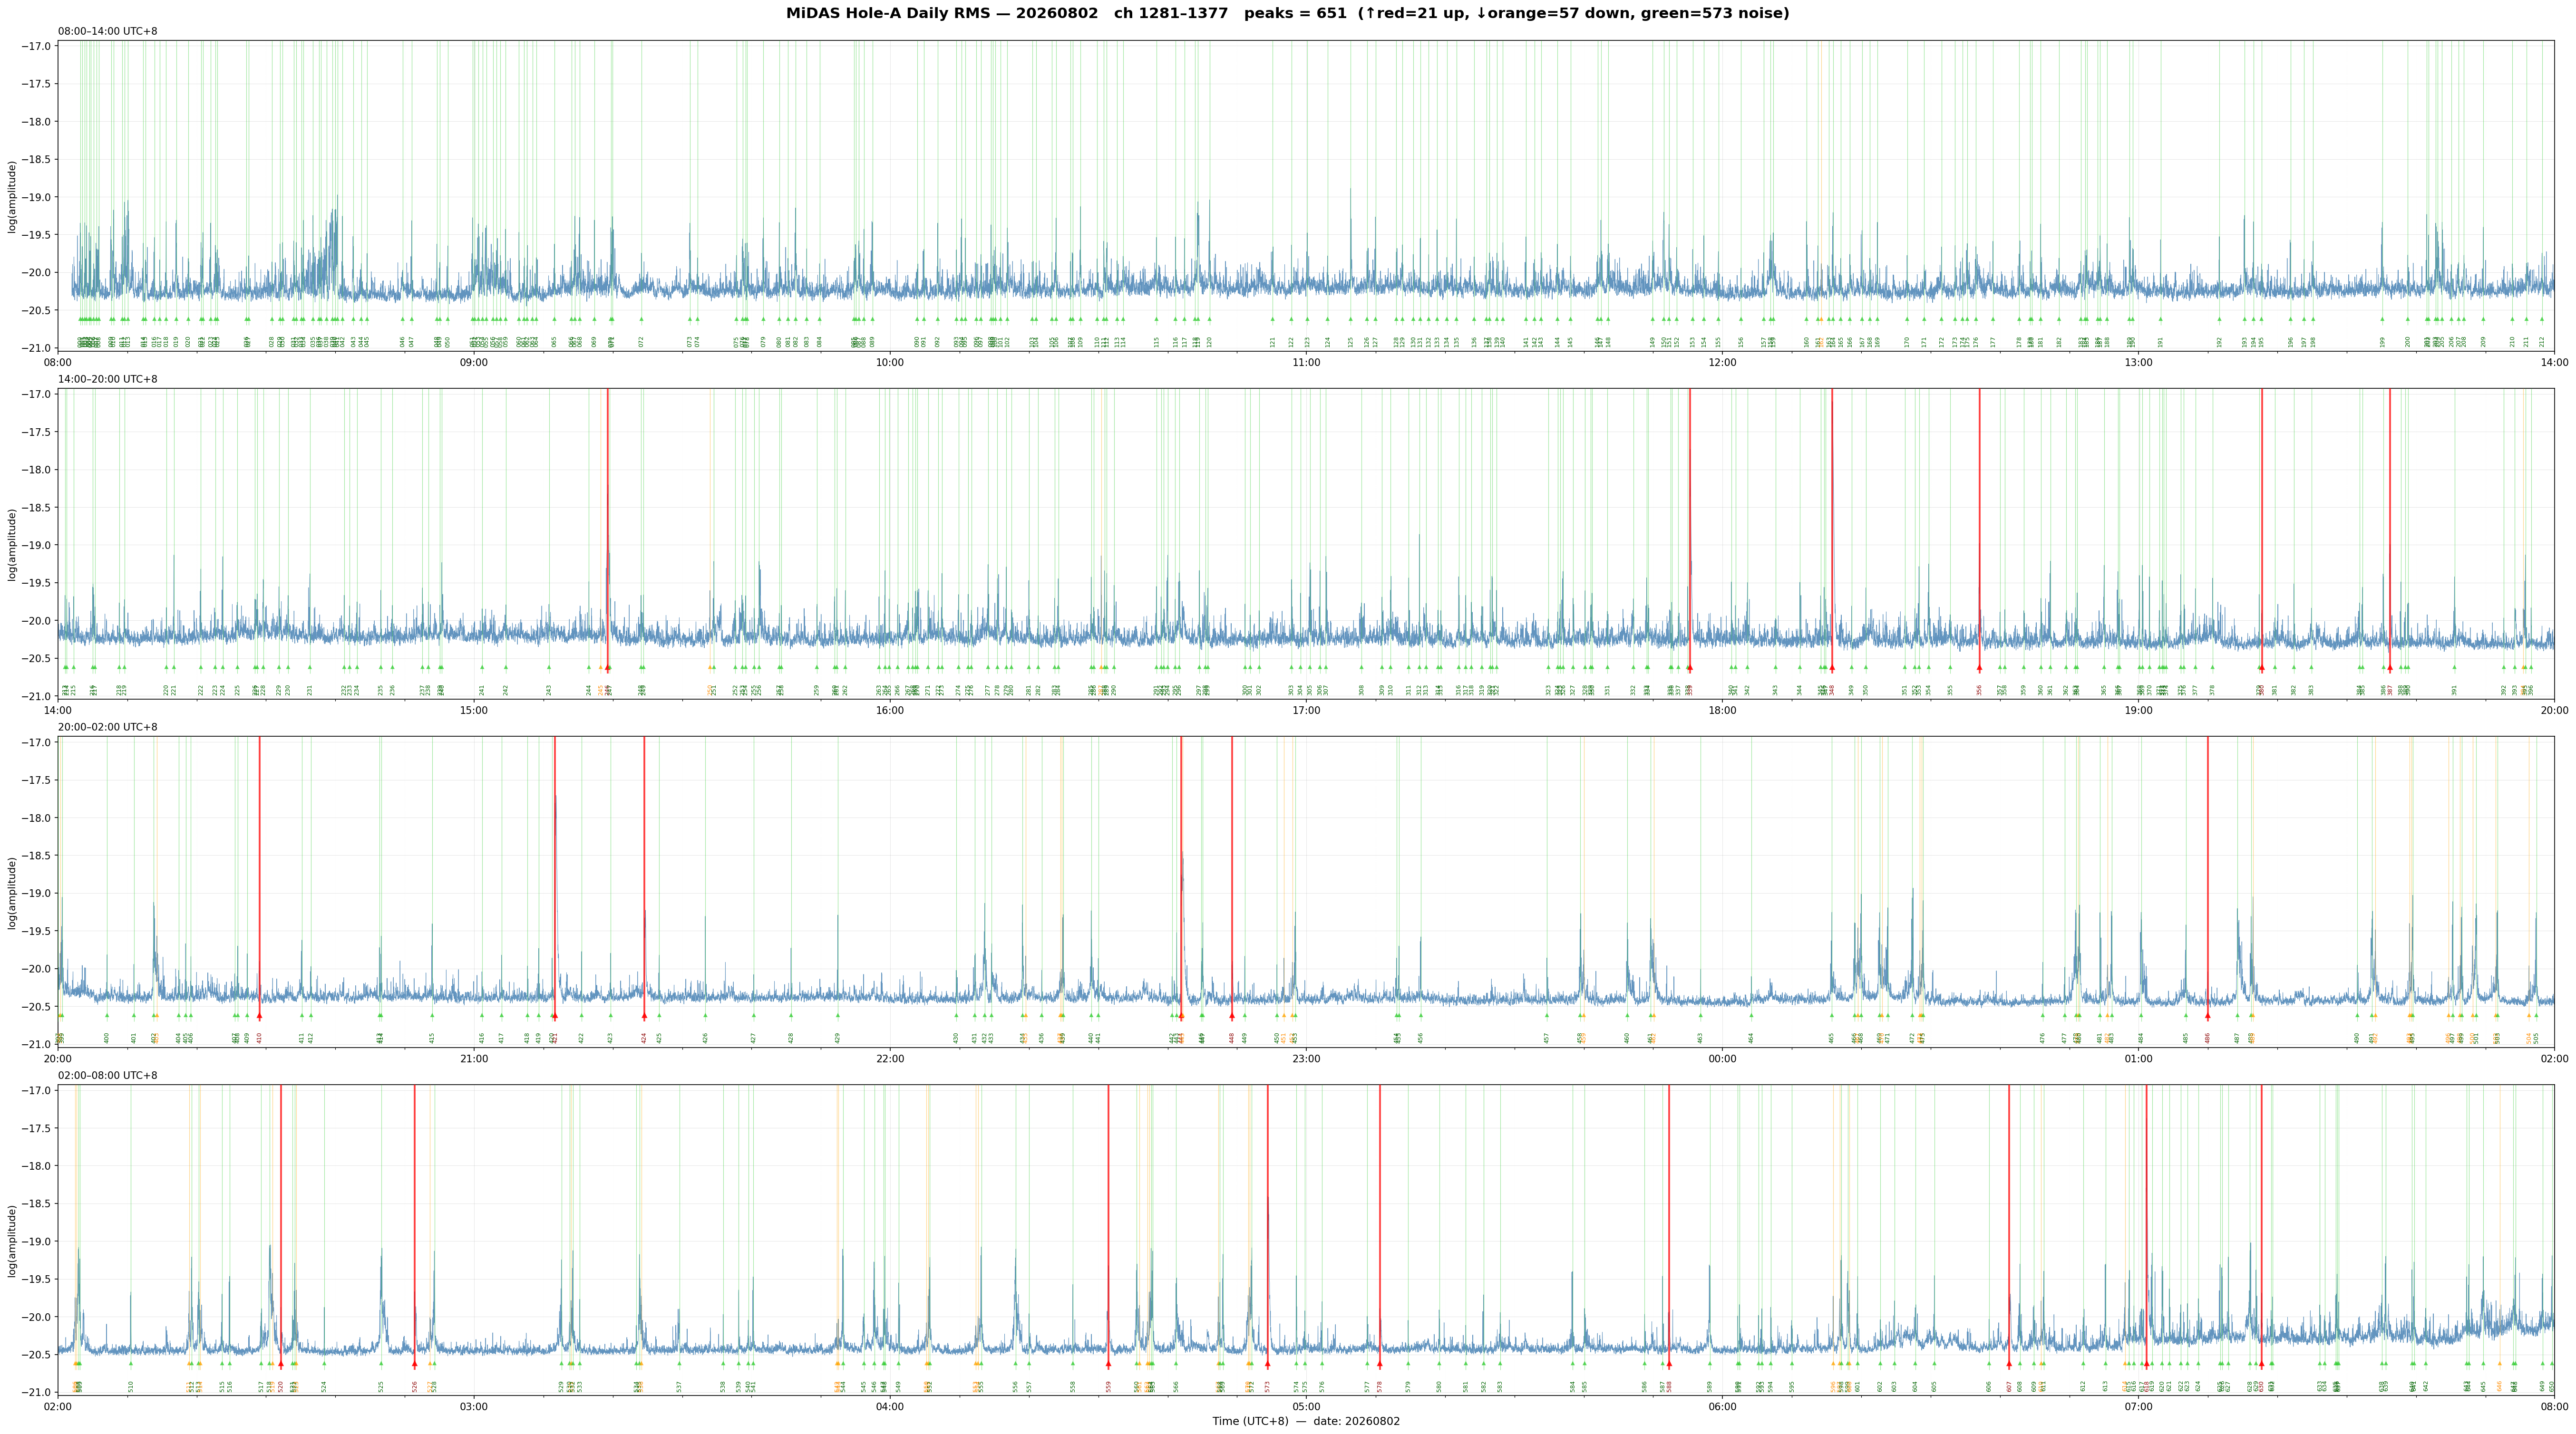
Task: Select the "14:00–20:00 UTC+8" panel title
Action: click(108, 380)
